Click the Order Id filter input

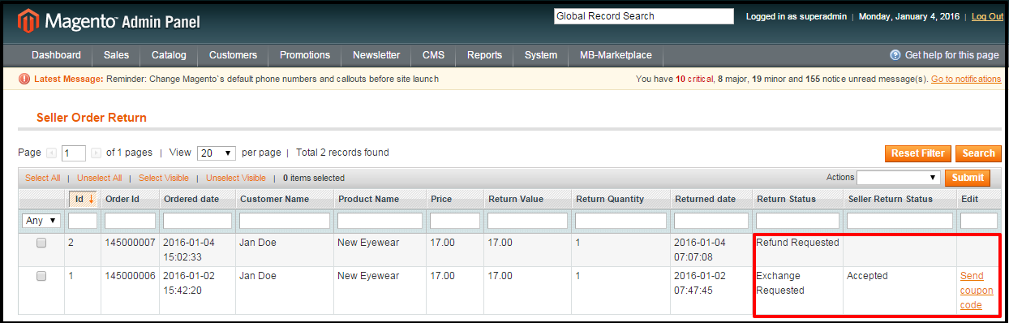tap(130, 221)
